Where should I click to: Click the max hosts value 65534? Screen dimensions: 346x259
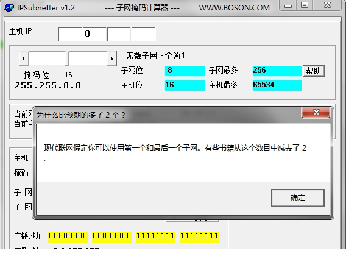click(277, 85)
